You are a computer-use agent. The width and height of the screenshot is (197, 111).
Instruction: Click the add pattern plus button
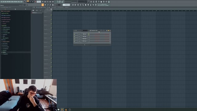(x=71, y=5)
